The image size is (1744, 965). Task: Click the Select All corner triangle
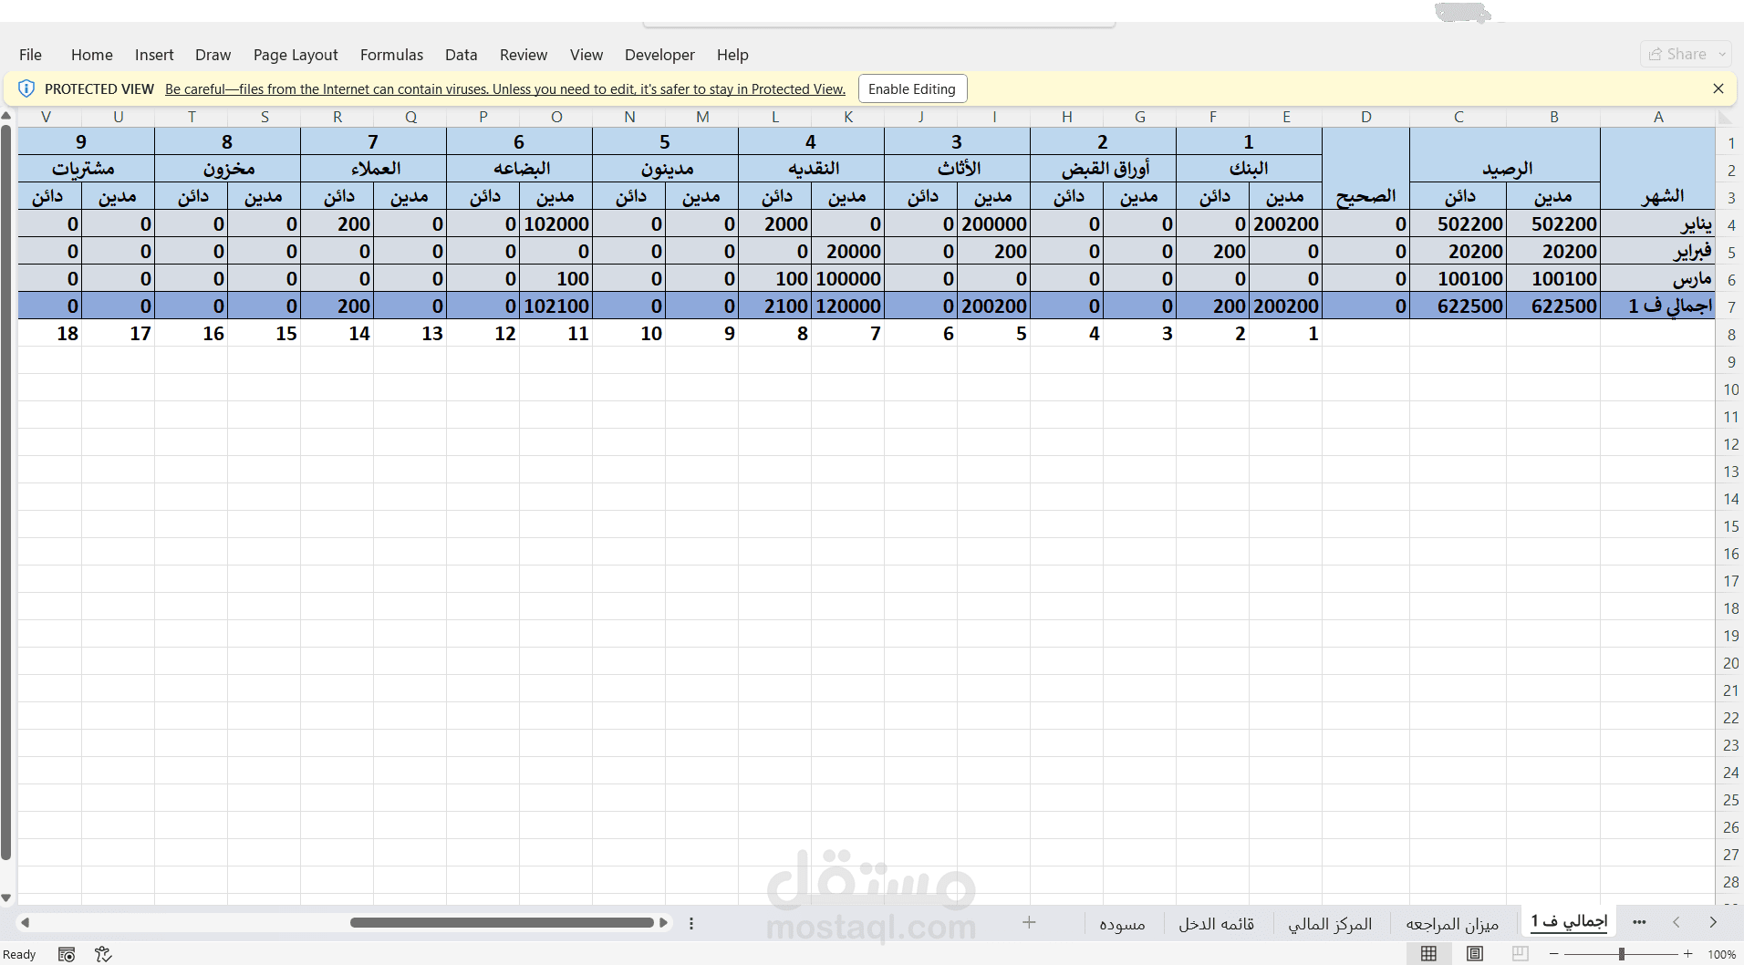pyautogui.click(x=1725, y=117)
